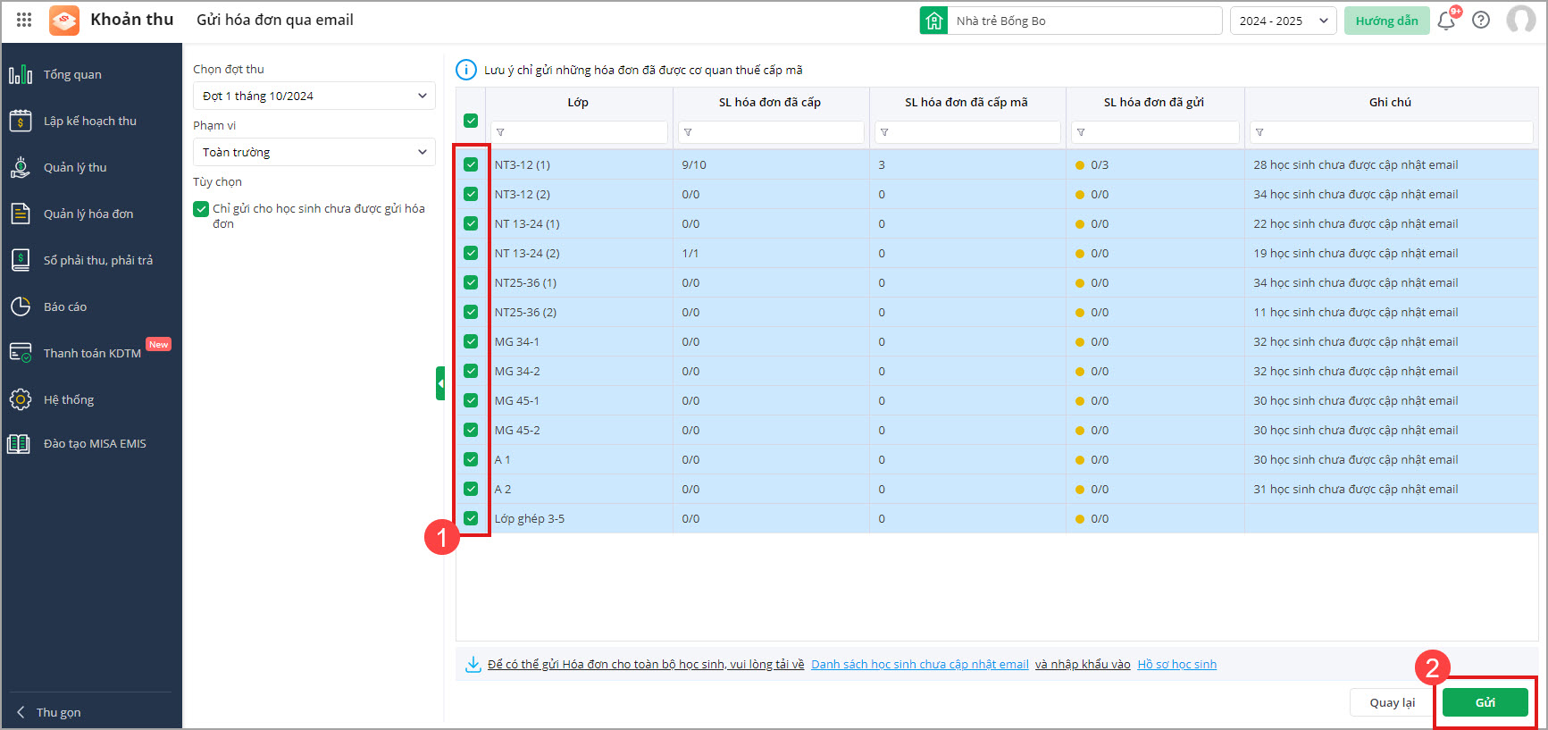Uncheck the Lớp ghép 3-5 row checkbox
This screenshot has width=1548, height=730.
(471, 518)
